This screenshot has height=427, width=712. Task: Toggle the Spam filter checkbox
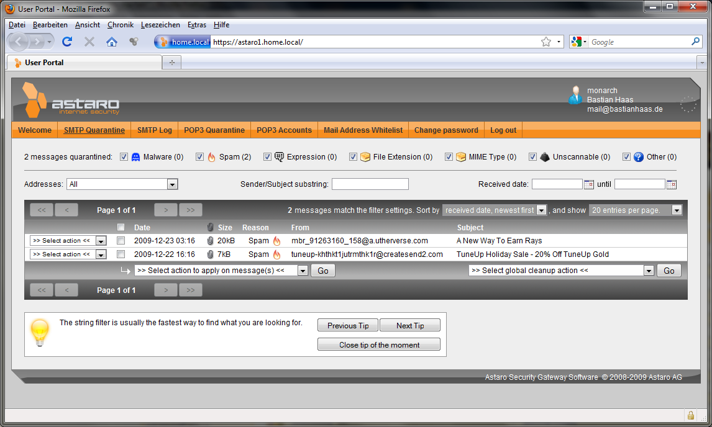(199, 157)
